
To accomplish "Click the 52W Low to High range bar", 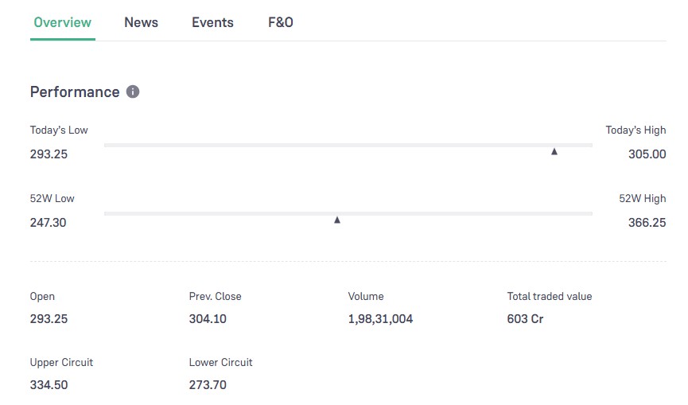I will click(348, 213).
